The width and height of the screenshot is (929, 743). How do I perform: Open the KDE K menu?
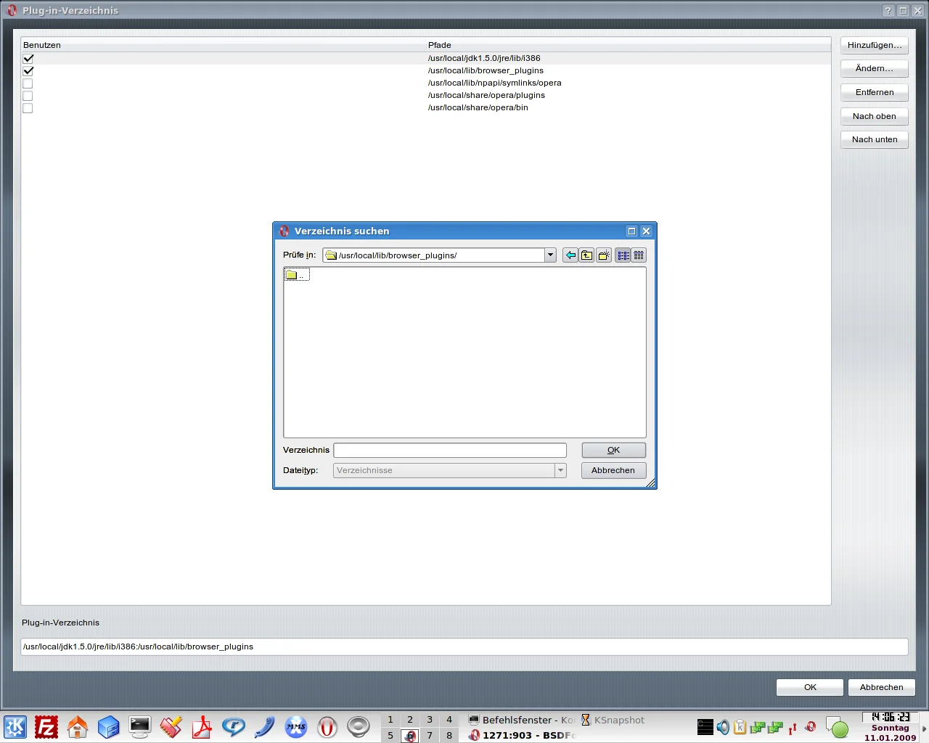tap(15, 726)
